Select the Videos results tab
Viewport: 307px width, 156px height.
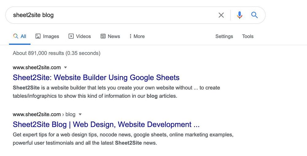83,36
